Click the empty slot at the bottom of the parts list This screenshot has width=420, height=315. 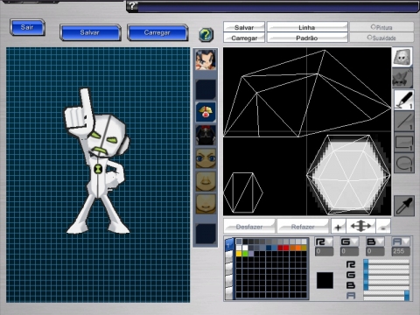click(x=206, y=234)
